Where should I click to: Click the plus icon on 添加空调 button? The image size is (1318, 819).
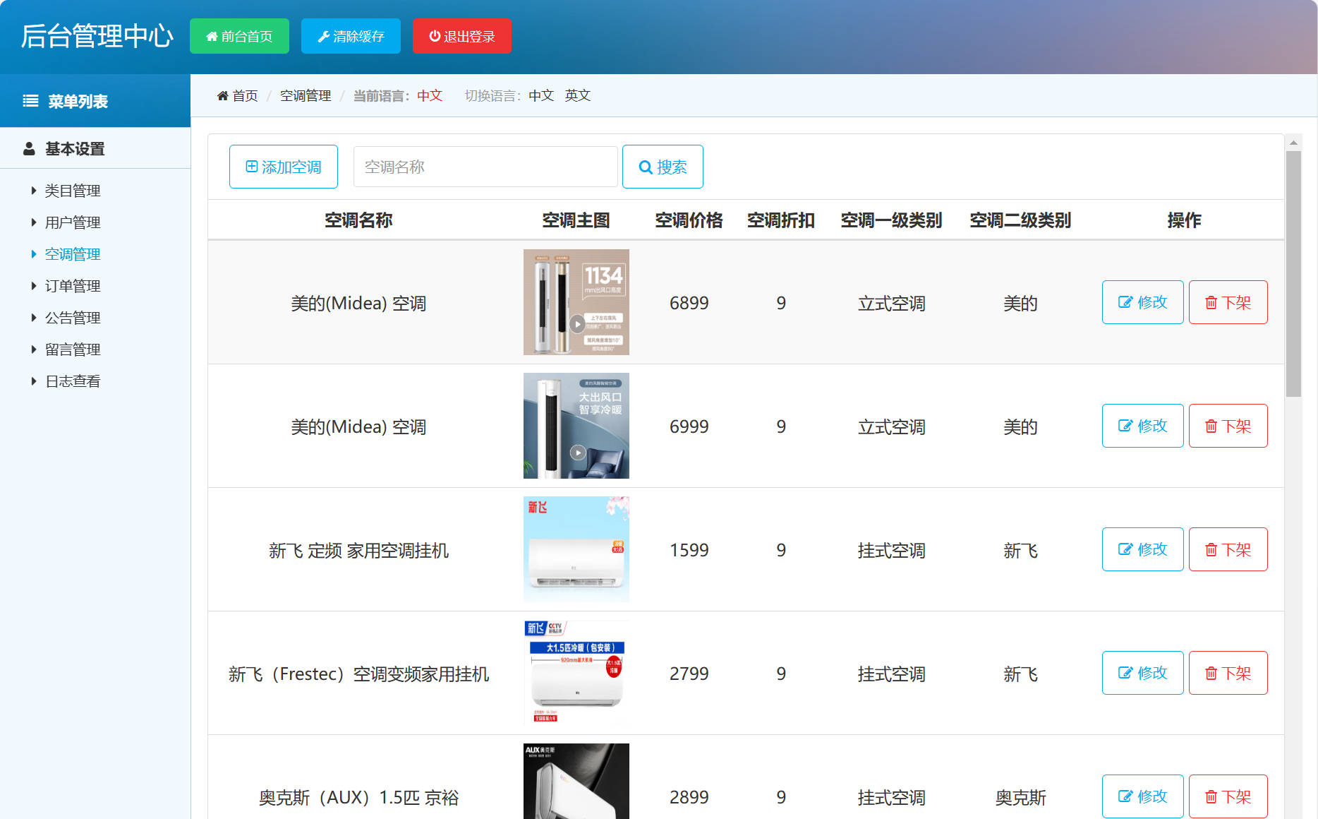click(250, 166)
